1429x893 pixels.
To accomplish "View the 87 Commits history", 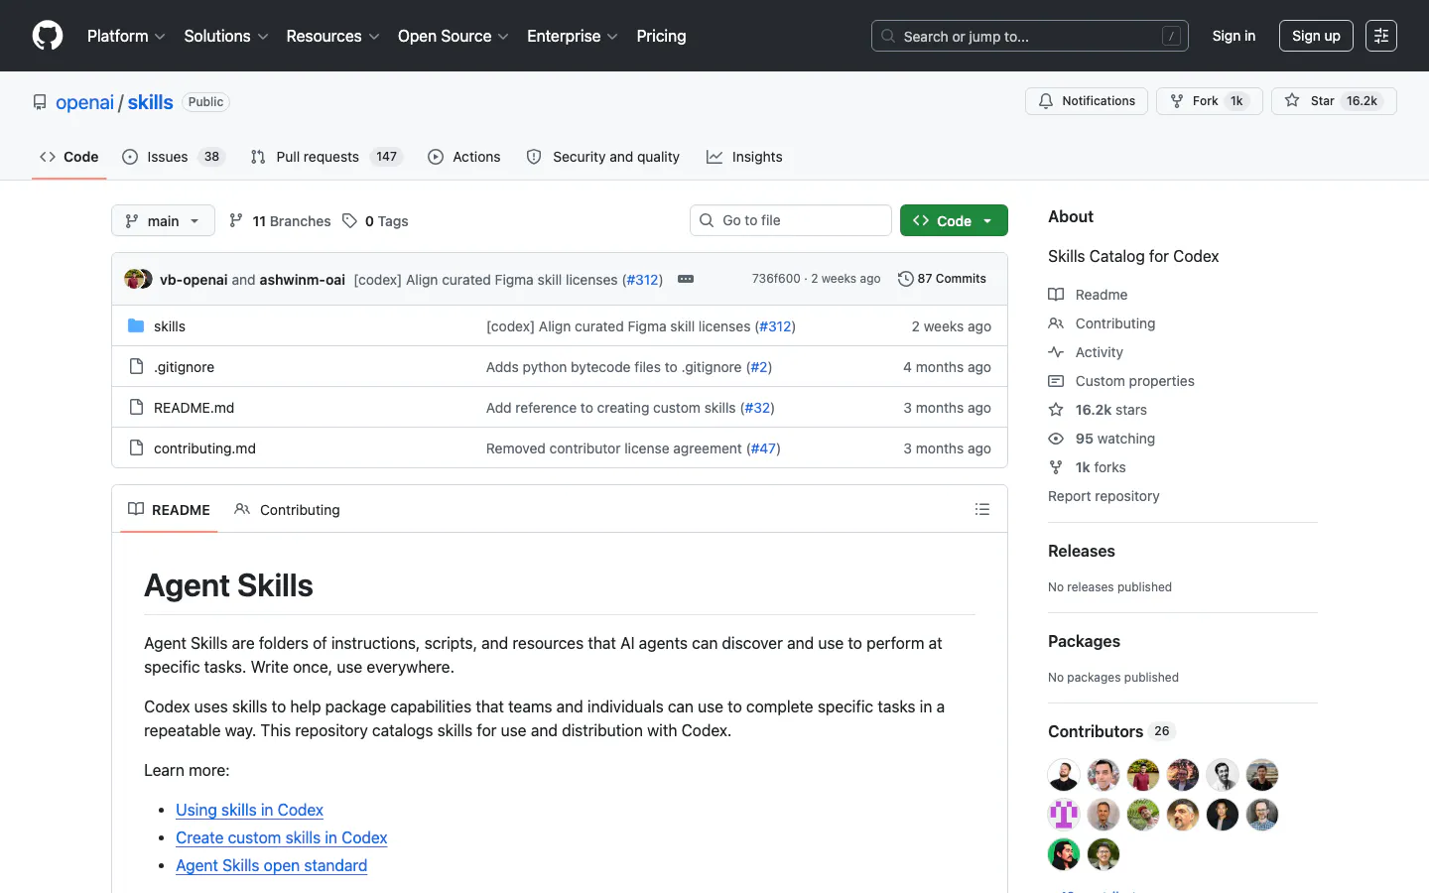I will point(942,279).
